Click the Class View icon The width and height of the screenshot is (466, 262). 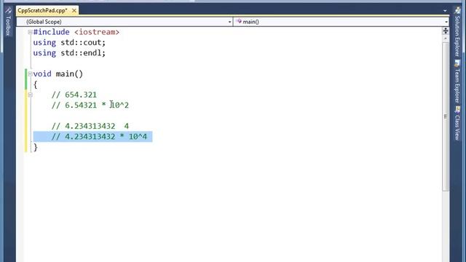tap(457, 110)
